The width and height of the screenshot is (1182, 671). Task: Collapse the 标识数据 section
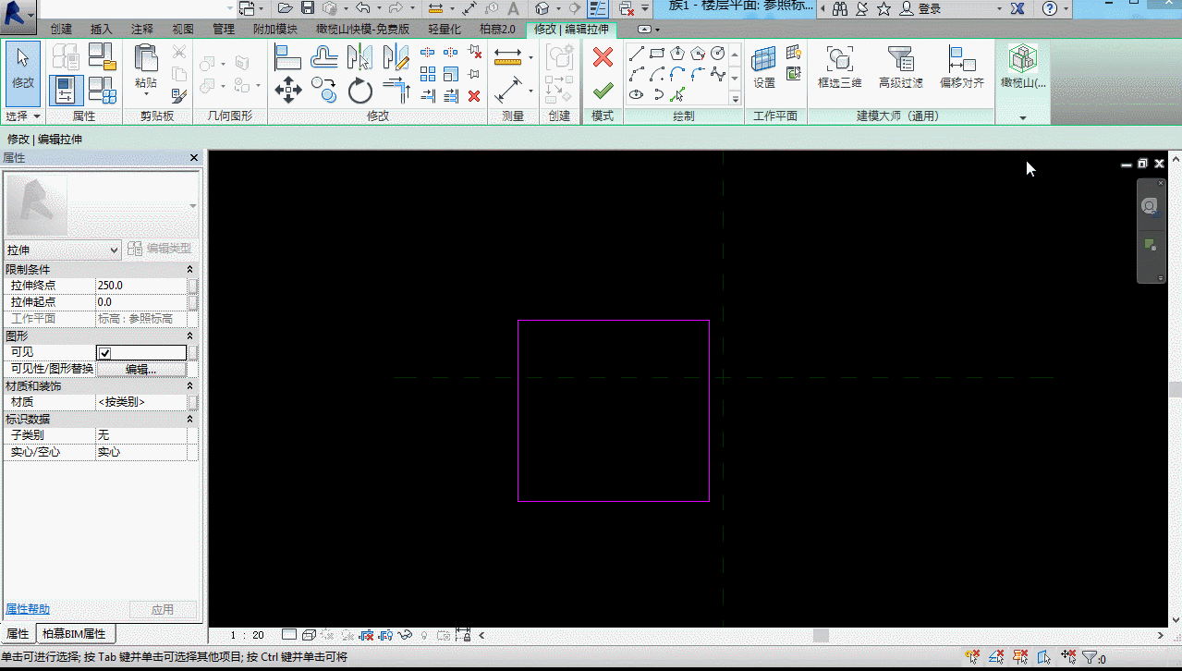tap(189, 419)
